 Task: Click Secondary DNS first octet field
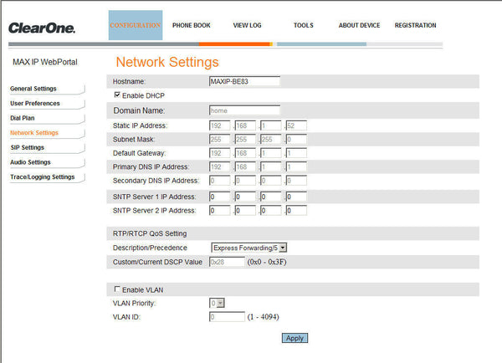[x=219, y=181]
